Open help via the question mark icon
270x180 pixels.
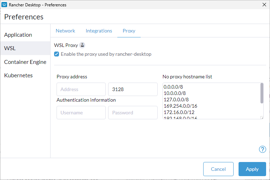point(262,149)
